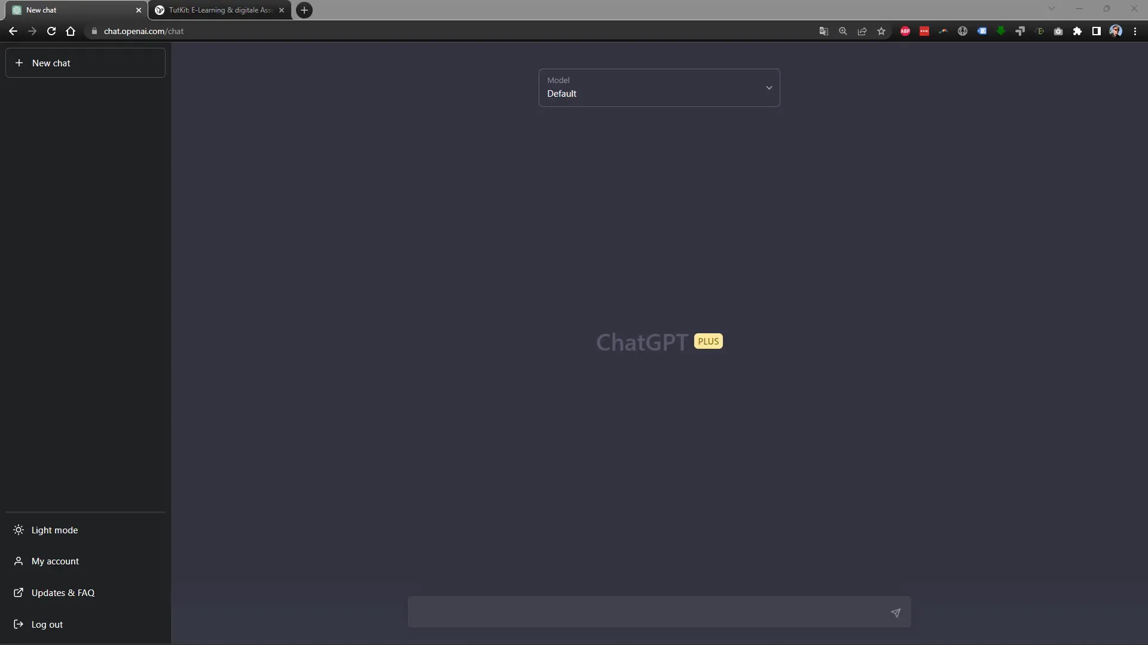Click Updates & FAQ link
1148x645 pixels.
tap(63, 592)
